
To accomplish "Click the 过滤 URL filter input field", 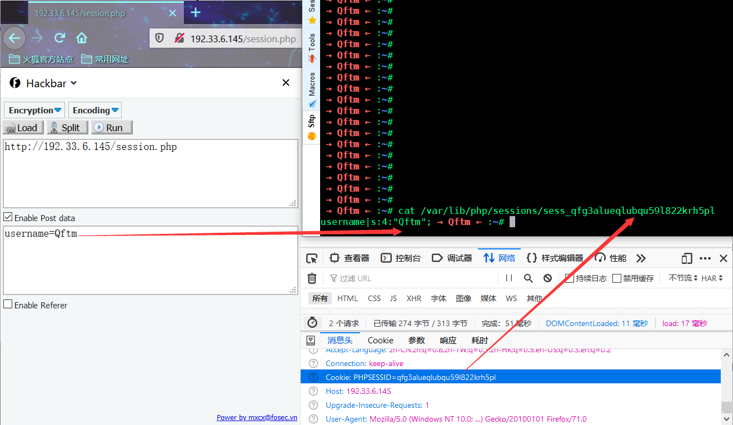I will 411,278.
